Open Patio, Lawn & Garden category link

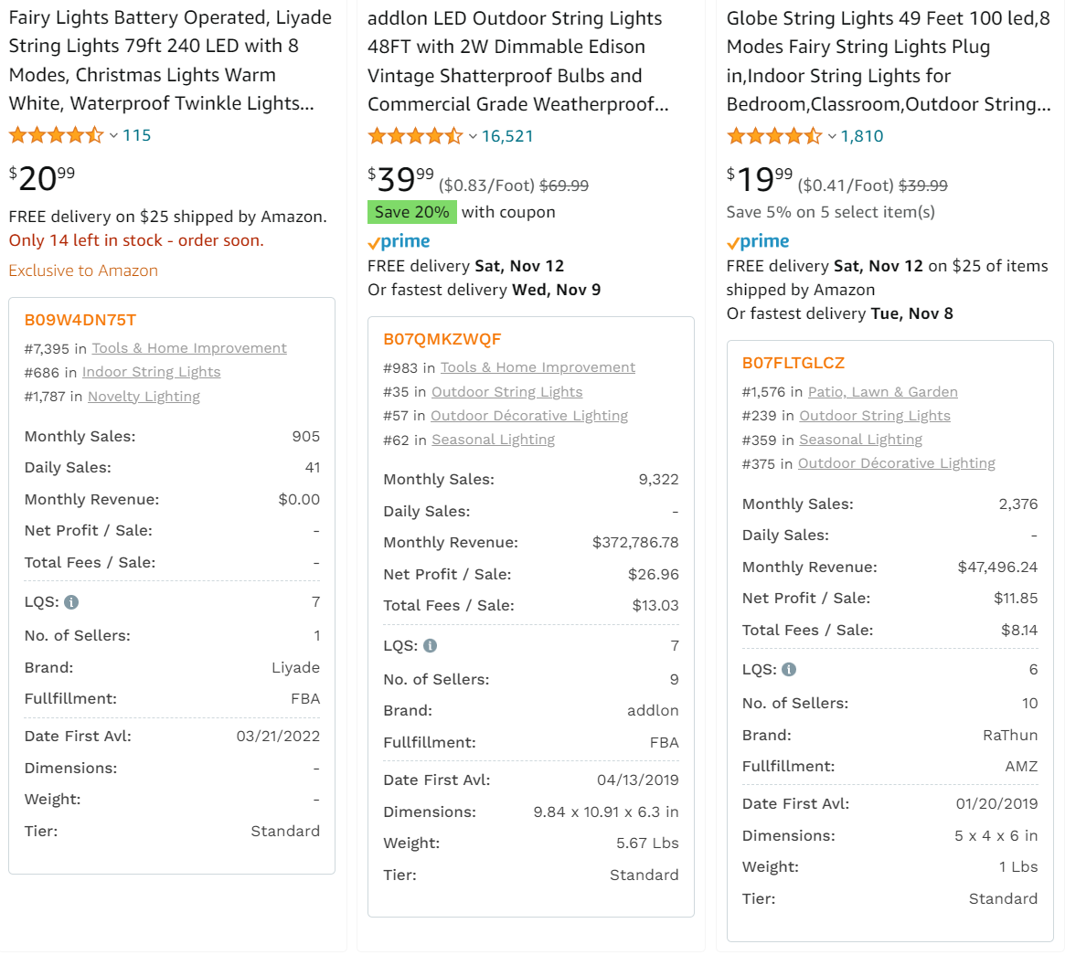pos(883,392)
